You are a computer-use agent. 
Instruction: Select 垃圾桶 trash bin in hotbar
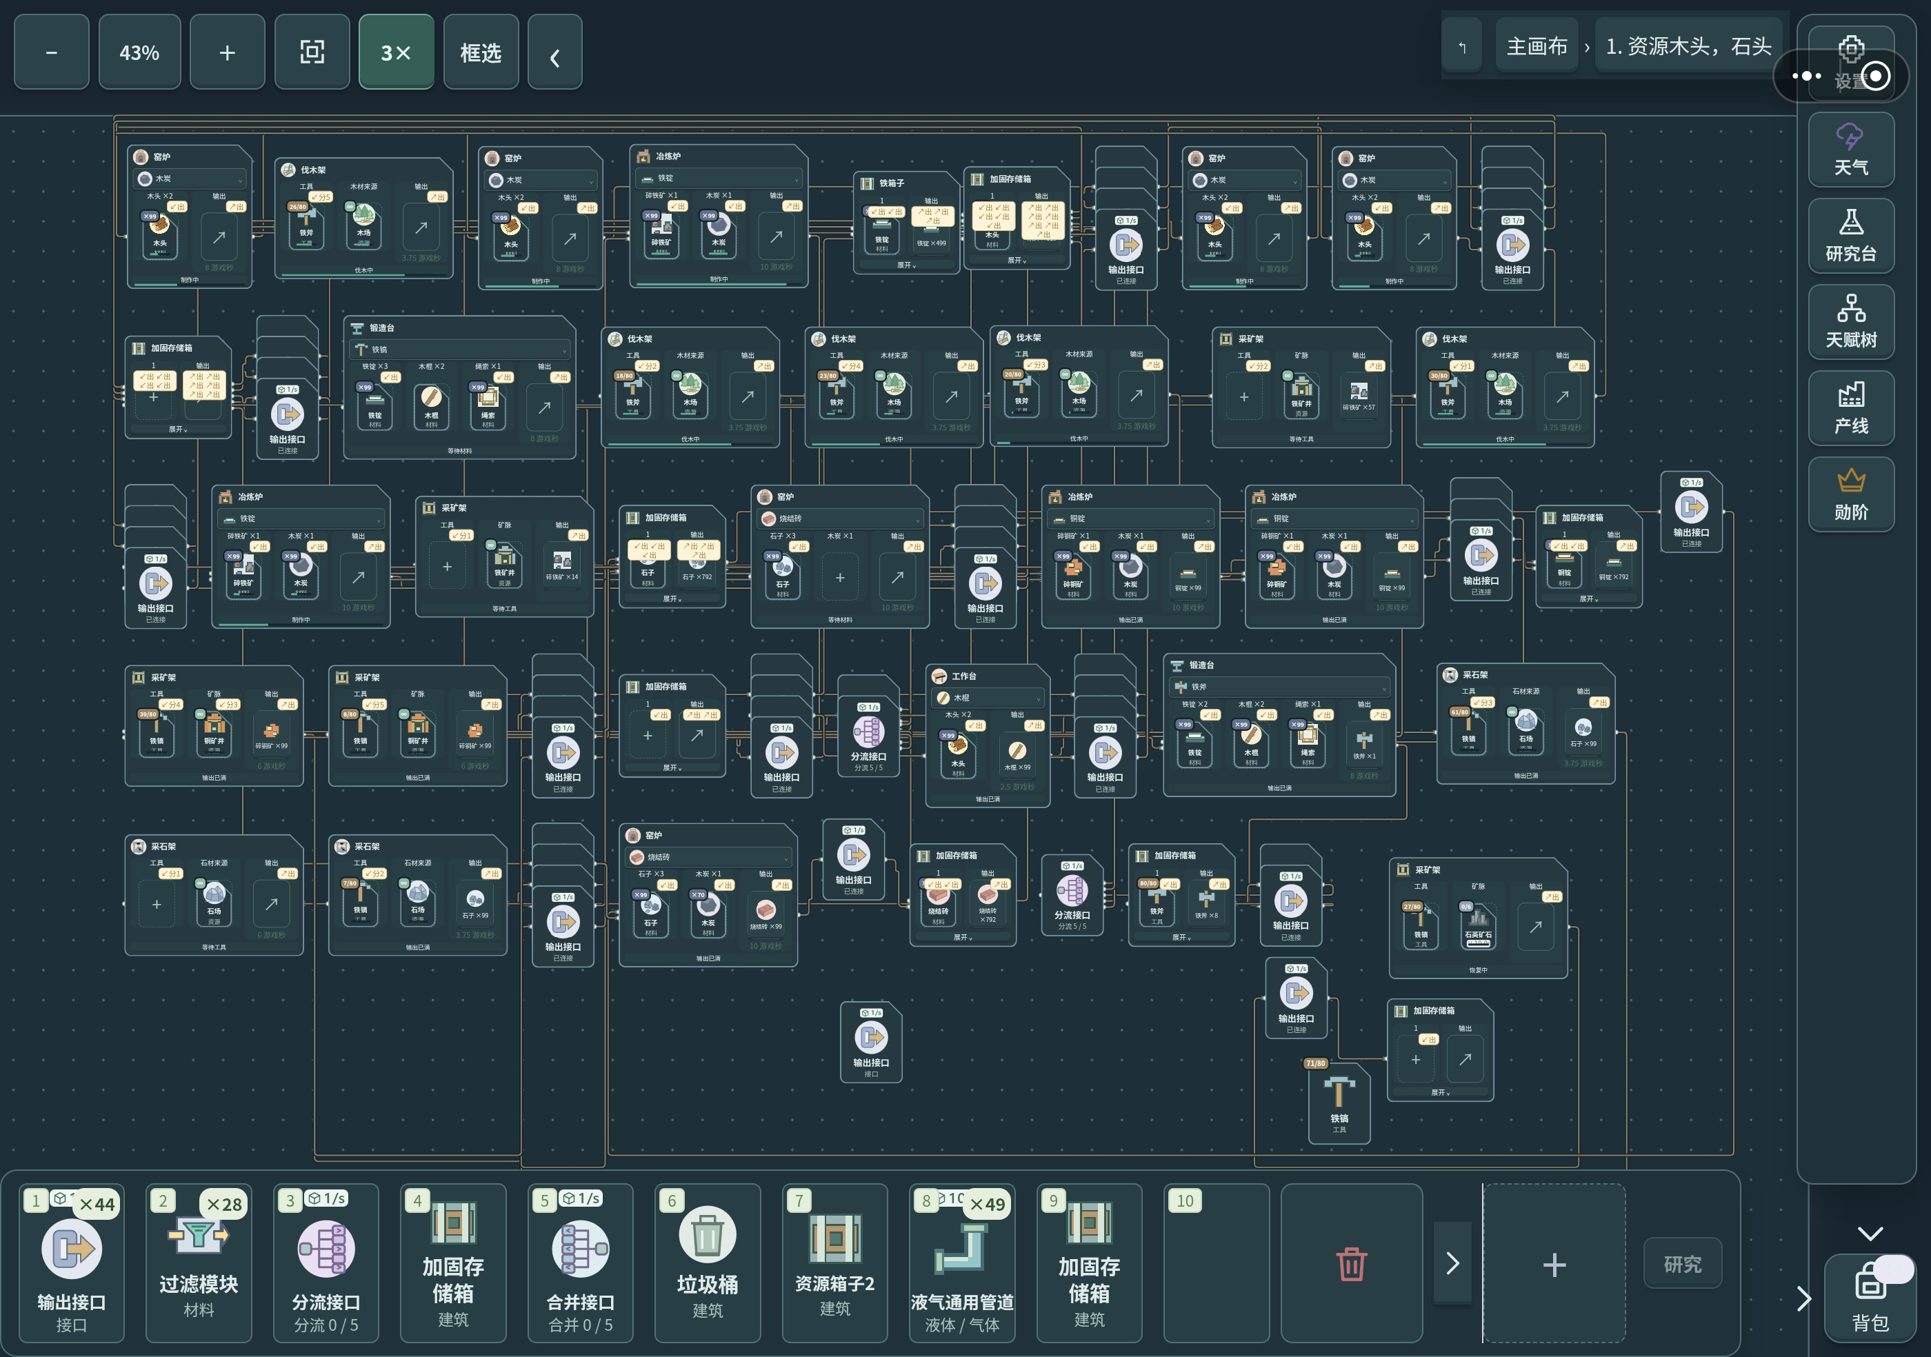tap(708, 1263)
